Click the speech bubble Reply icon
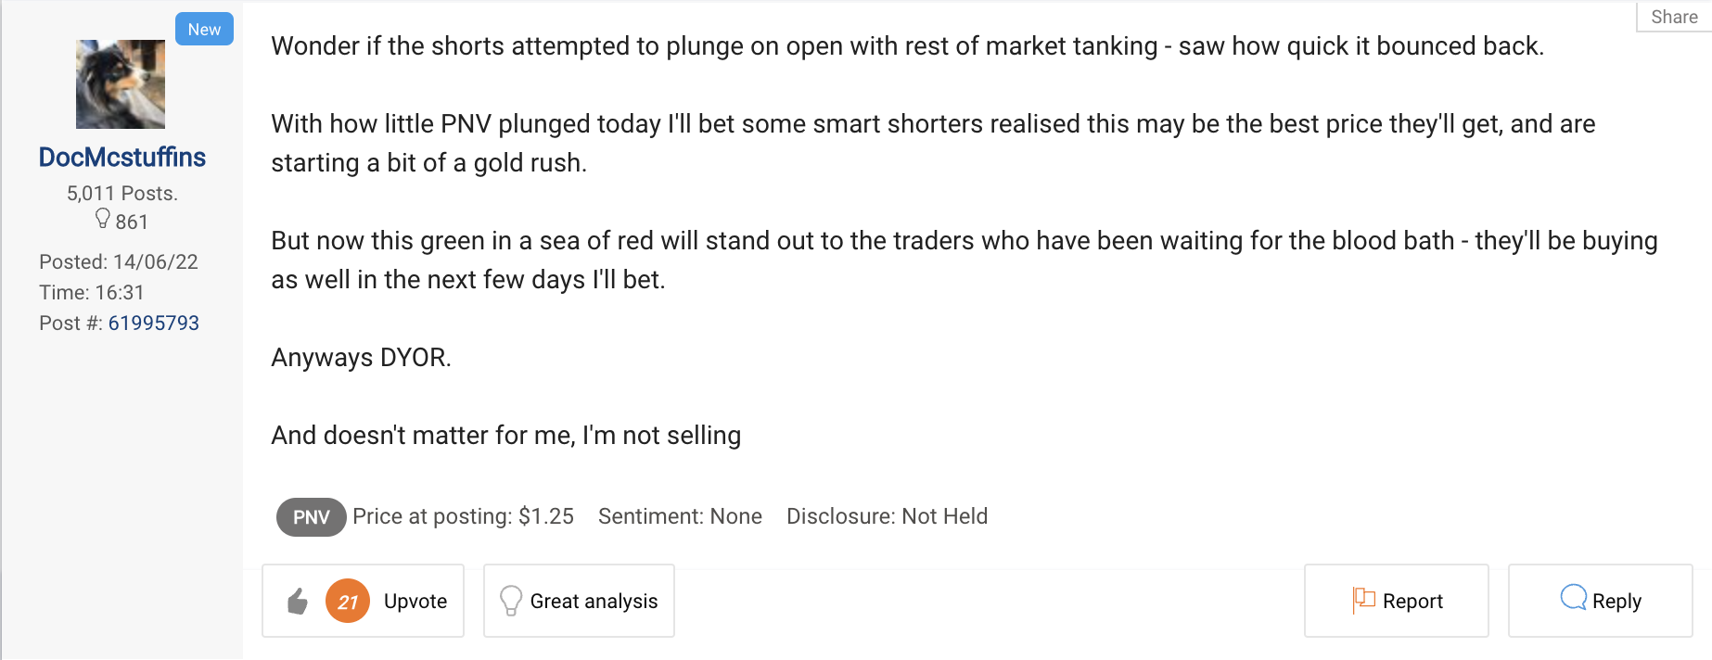 pos(1573,598)
